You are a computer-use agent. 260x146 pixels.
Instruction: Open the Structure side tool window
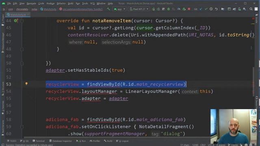(x=3, y=89)
